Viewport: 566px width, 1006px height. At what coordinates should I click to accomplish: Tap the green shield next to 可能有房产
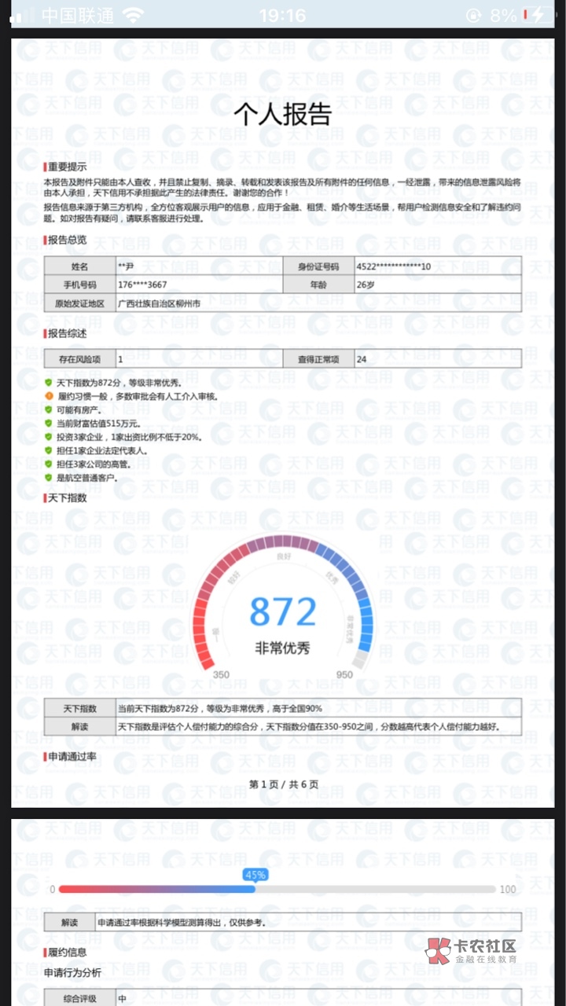[x=49, y=409]
